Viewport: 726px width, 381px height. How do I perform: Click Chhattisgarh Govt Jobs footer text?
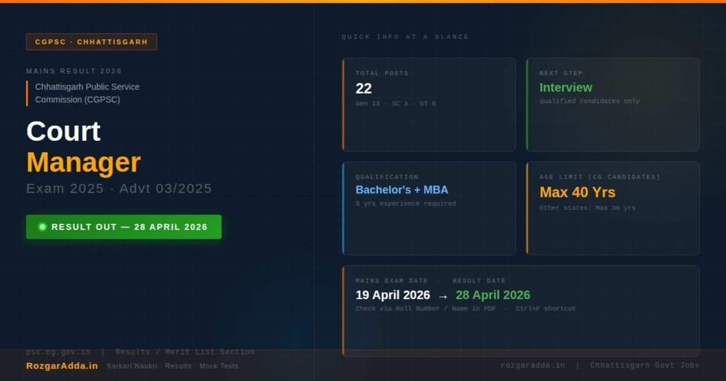click(x=644, y=365)
